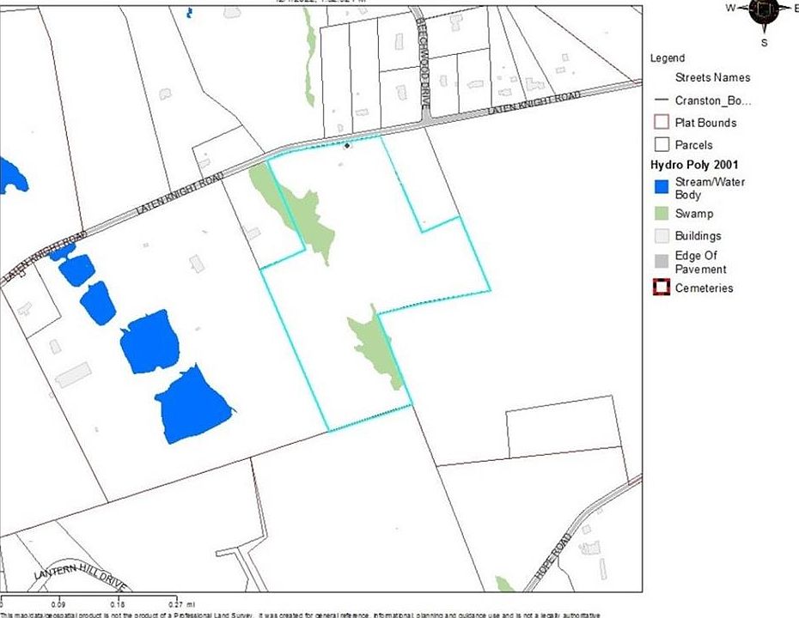Click the Plat Bounds legend outline symbol
This screenshot has width=799, height=618.
coord(662,122)
